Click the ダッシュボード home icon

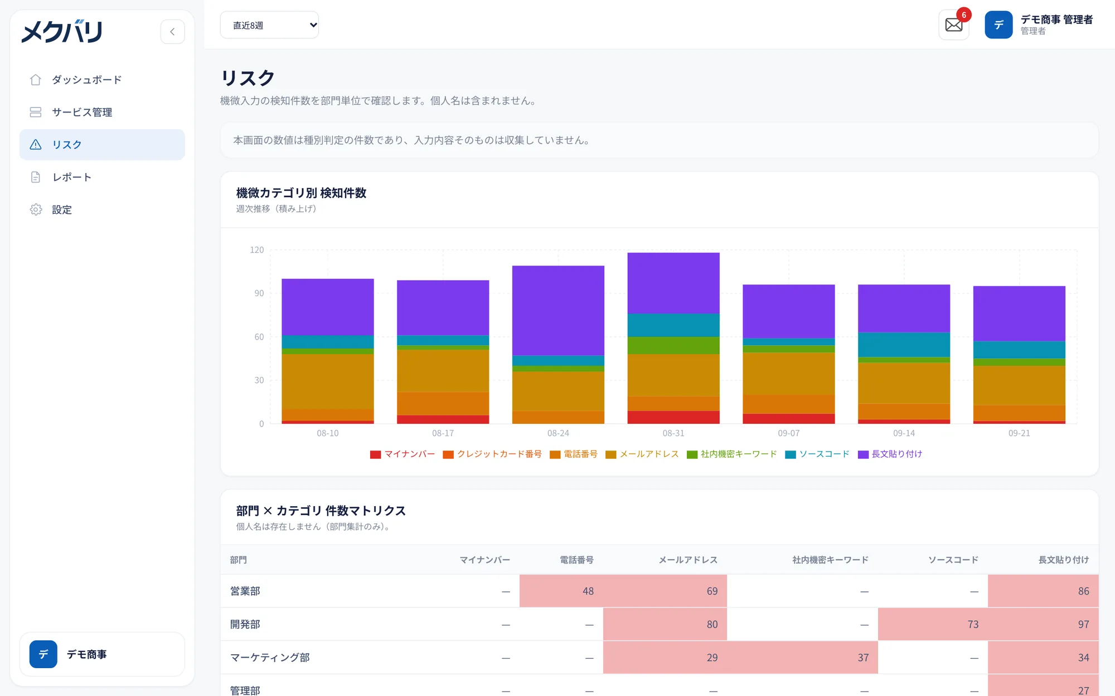pyautogui.click(x=36, y=80)
